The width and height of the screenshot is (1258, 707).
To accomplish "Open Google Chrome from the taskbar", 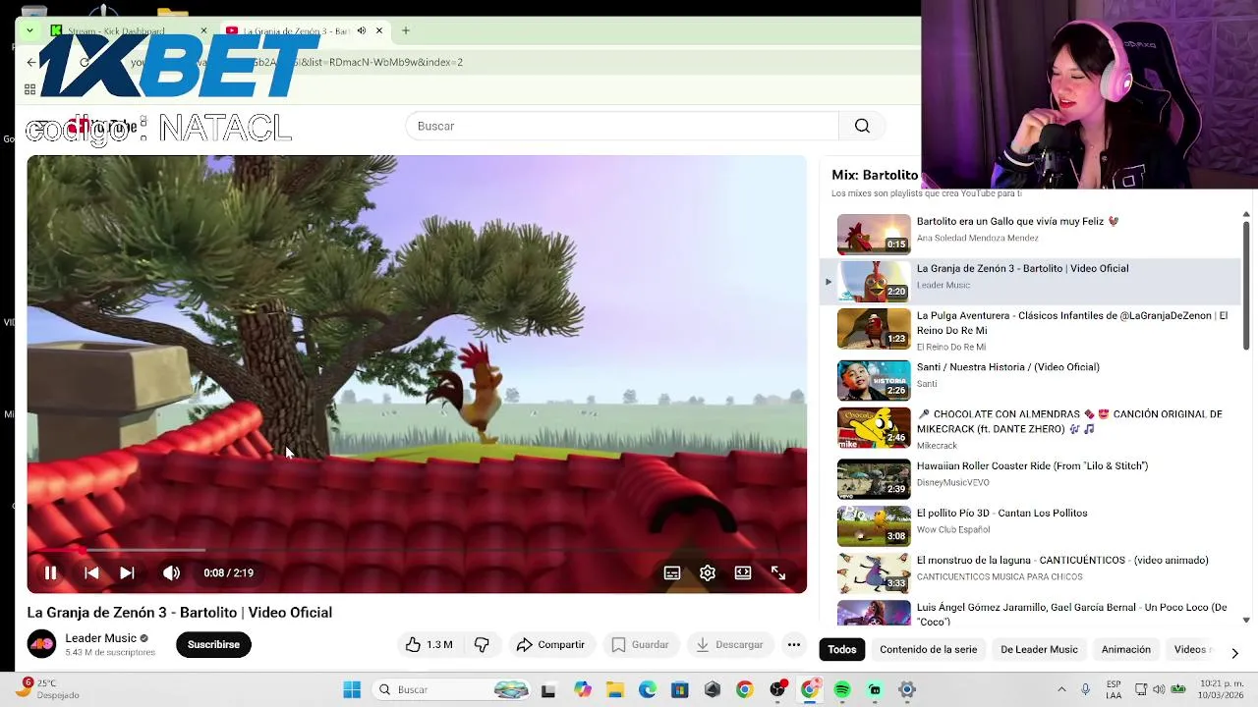I will click(x=745, y=689).
